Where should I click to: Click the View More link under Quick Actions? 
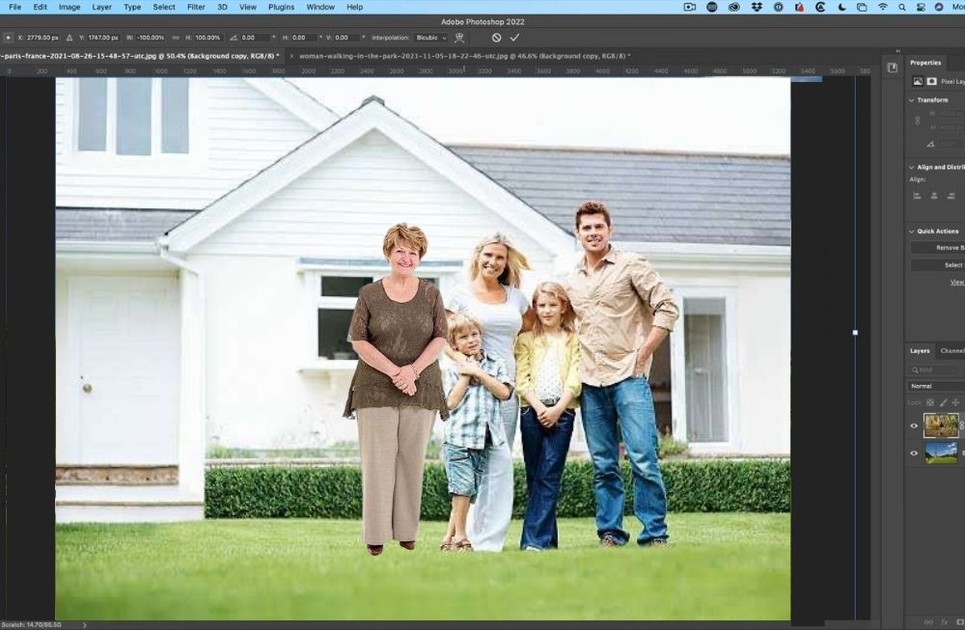click(x=955, y=282)
